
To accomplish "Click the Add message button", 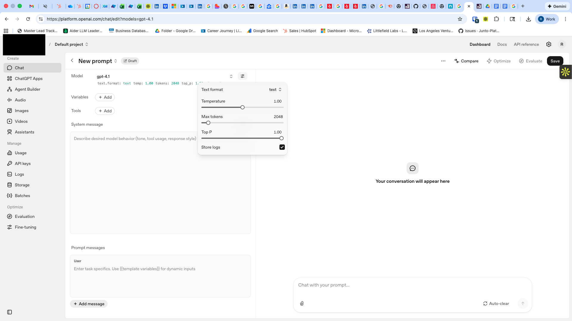I will 89,304.
